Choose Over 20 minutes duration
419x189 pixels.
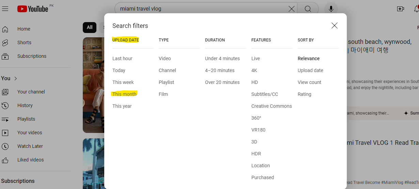222,82
